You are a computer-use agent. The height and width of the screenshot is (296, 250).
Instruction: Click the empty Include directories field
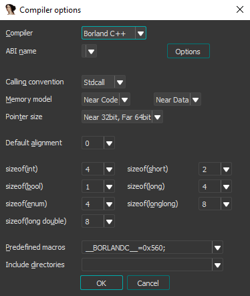coord(147,265)
